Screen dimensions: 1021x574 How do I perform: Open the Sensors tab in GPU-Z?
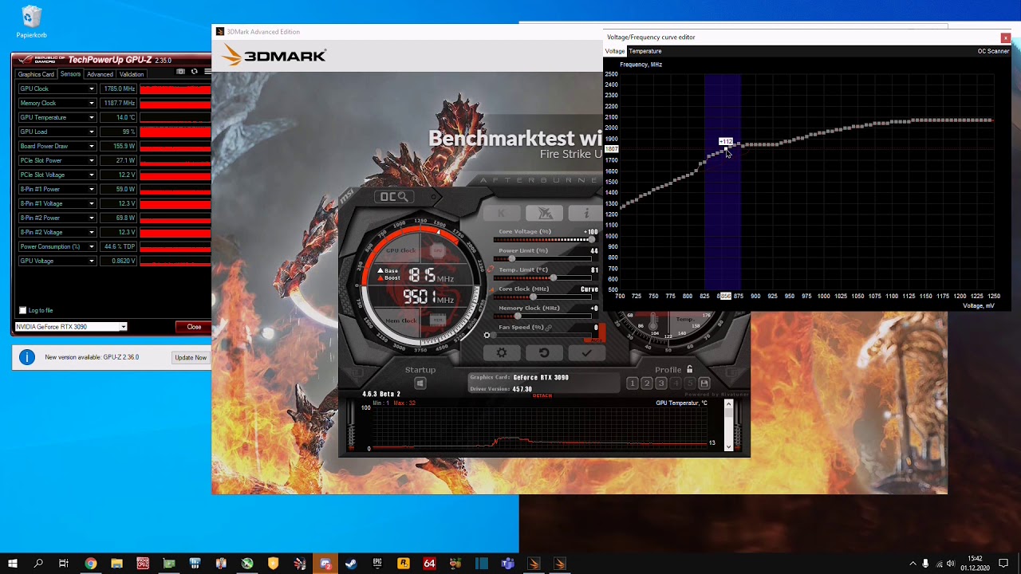70,74
